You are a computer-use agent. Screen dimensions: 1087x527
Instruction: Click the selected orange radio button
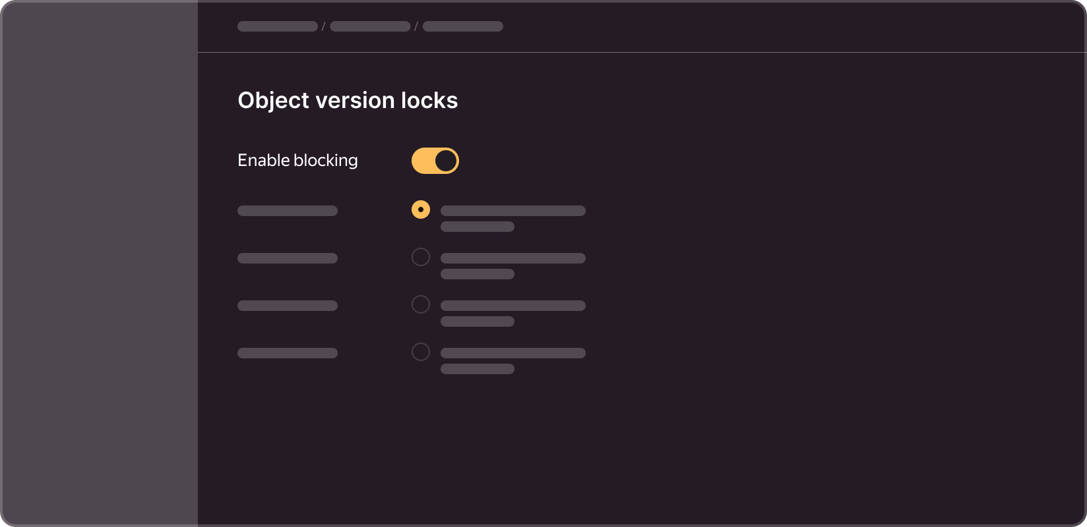[421, 209]
